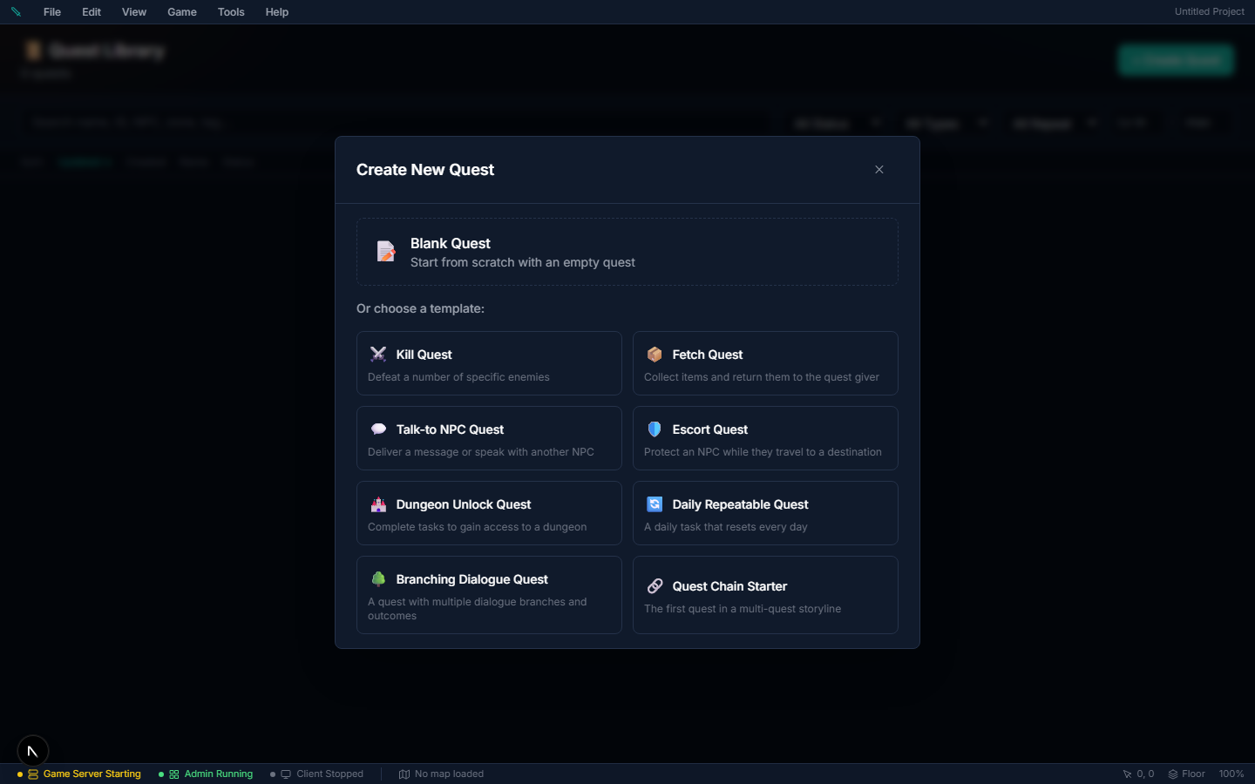Click the castle Dungeon Unlock Quest icon
The image size is (1255, 784).
378,504
